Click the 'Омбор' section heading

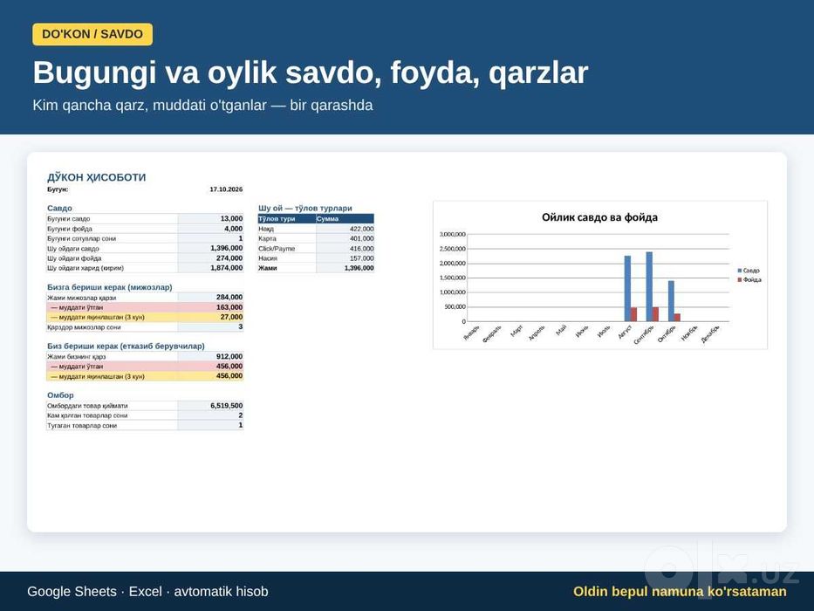tap(60, 395)
